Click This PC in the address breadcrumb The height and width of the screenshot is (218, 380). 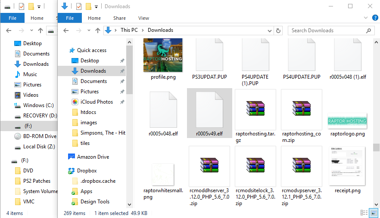[129, 30]
